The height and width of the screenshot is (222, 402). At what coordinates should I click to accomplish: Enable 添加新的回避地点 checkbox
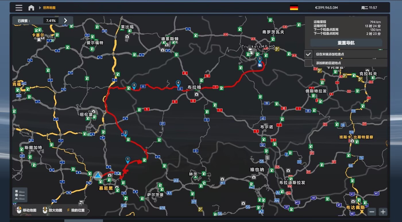(x=308, y=63)
